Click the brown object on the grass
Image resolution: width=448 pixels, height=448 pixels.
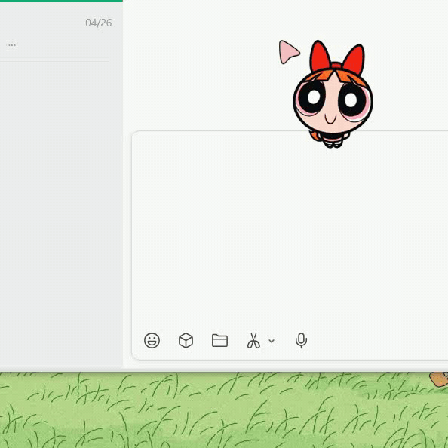pos(439,379)
